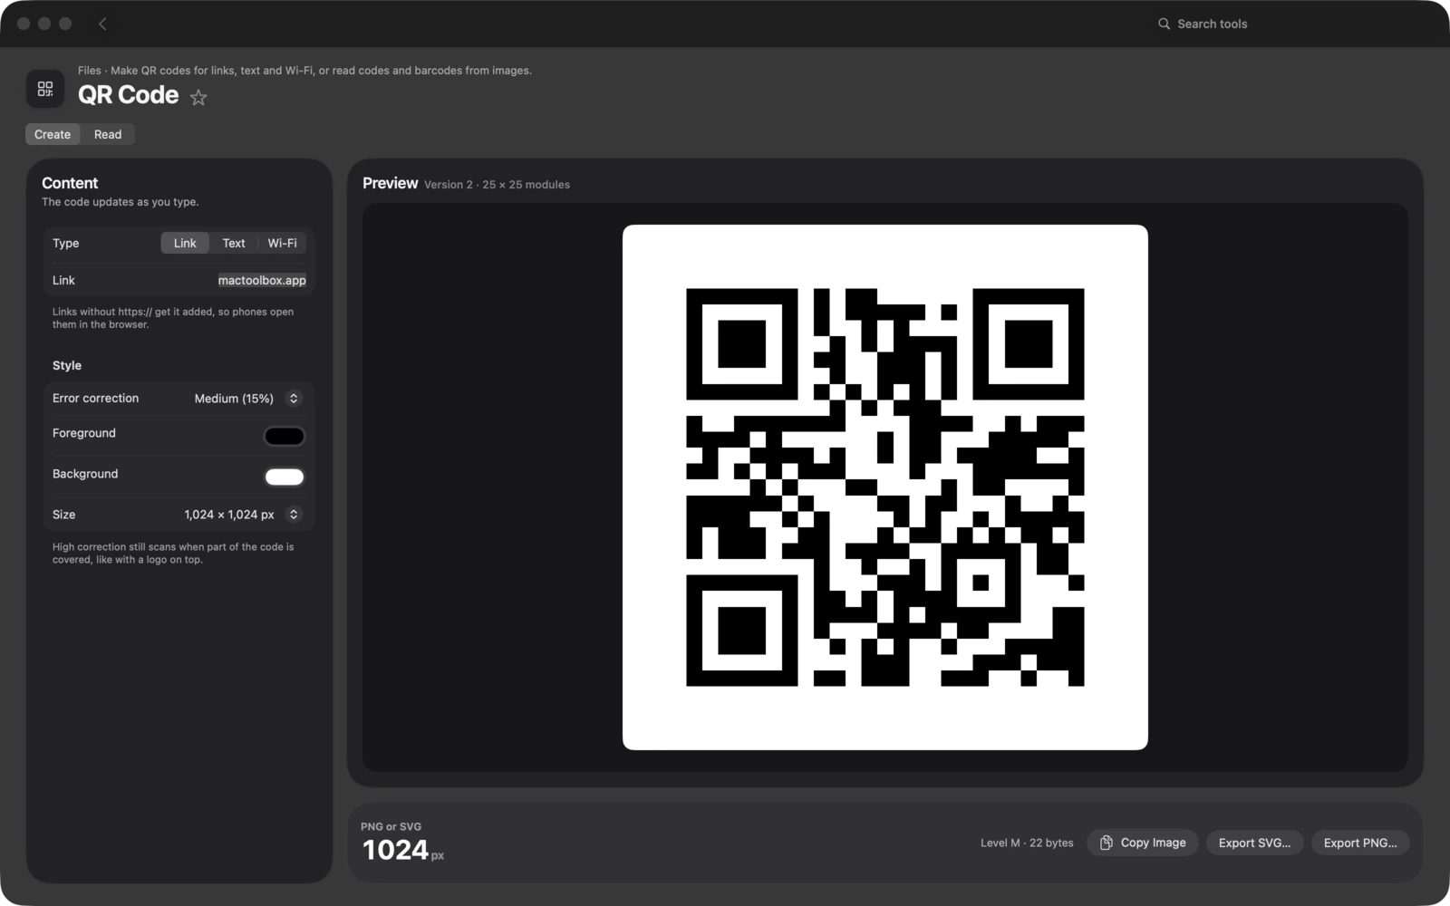
Task: Click the QR code preview image
Action: click(885, 487)
